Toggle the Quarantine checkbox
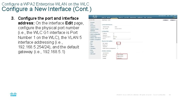180x101 pixels. click(x=114, y=35)
